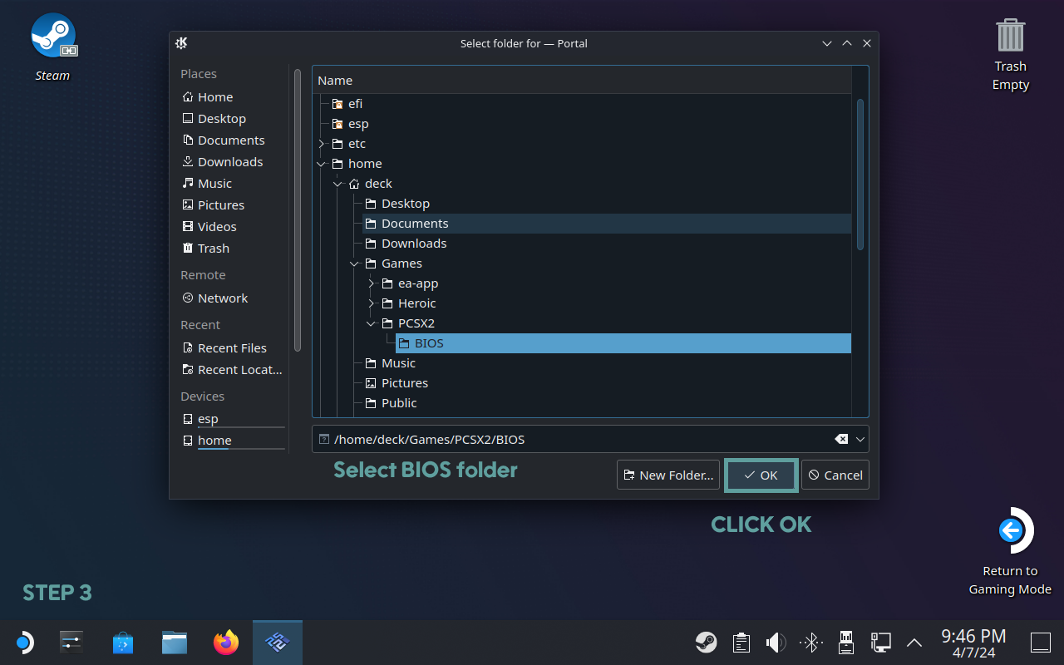
Task: Select Downloads in Places sidebar
Action: coord(229,162)
